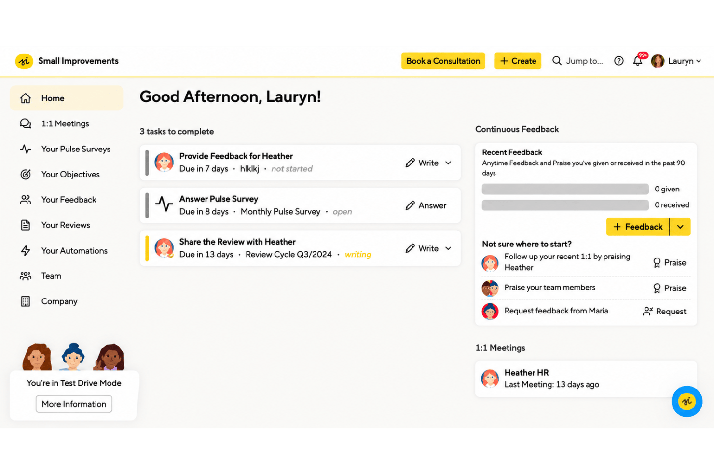This screenshot has width=714, height=476.
Task: Expand Write options for Share the Review
Action: 448,248
